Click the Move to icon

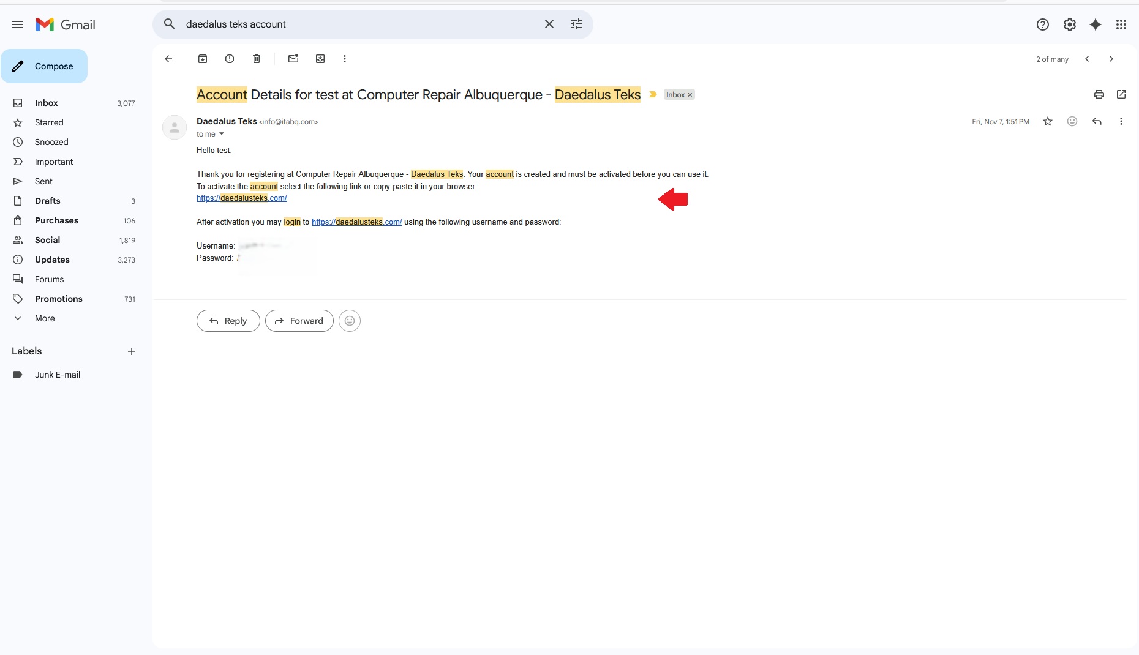click(x=320, y=59)
